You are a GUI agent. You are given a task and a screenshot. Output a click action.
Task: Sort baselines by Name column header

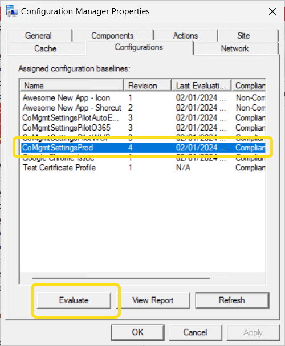click(x=71, y=86)
